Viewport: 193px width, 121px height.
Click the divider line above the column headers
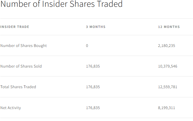pyautogui.click(x=96, y=18)
